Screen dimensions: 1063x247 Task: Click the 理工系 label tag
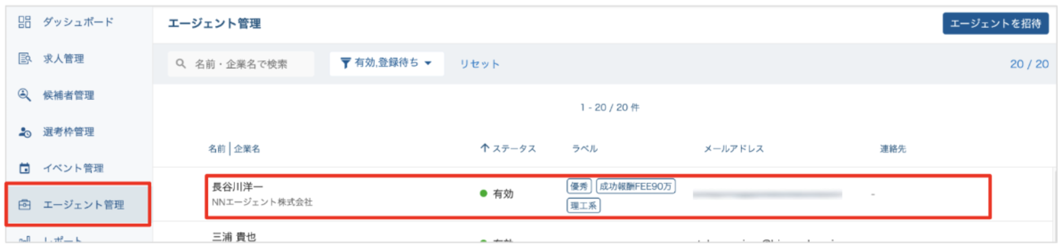[583, 206]
